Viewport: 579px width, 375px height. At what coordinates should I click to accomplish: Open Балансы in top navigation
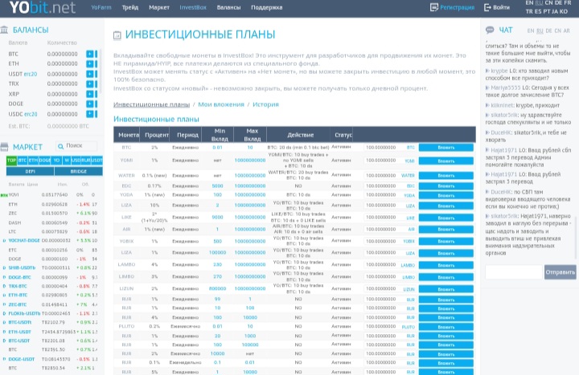(228, 7)
